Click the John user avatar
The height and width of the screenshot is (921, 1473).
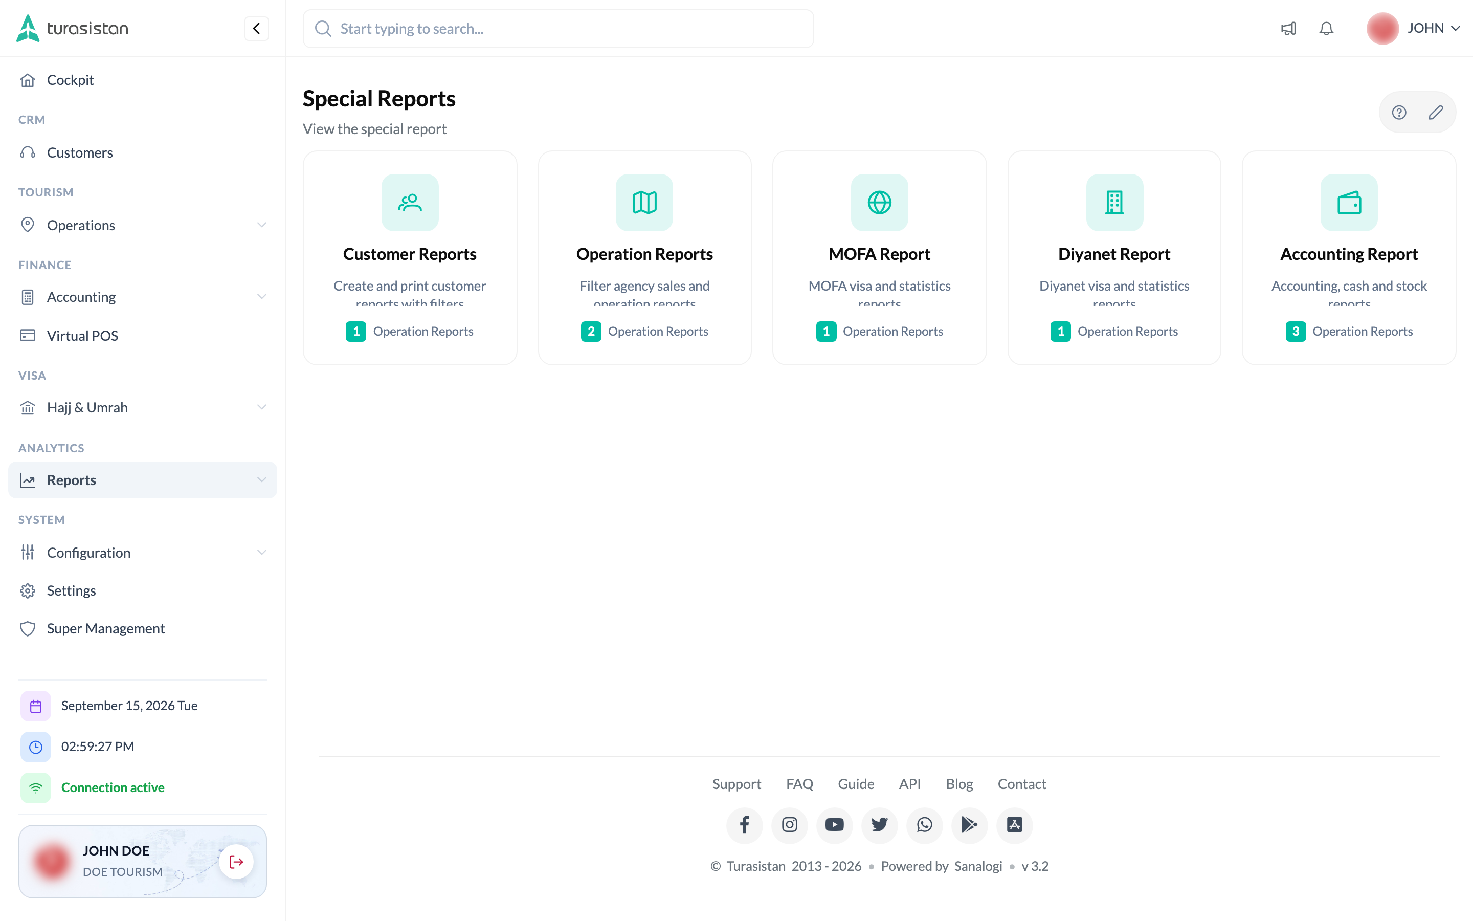pyautogui.click(x=1382, y=29)
